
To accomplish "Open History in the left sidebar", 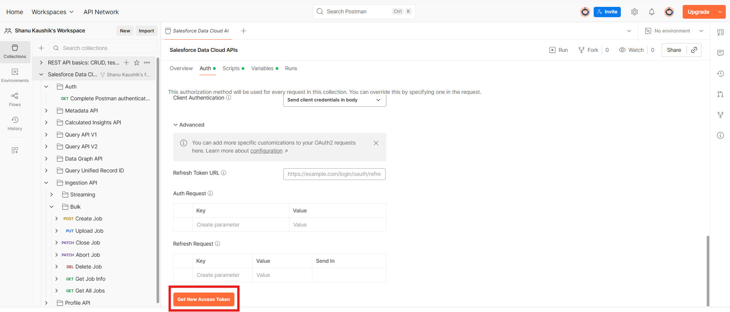I will click(15, 123).
